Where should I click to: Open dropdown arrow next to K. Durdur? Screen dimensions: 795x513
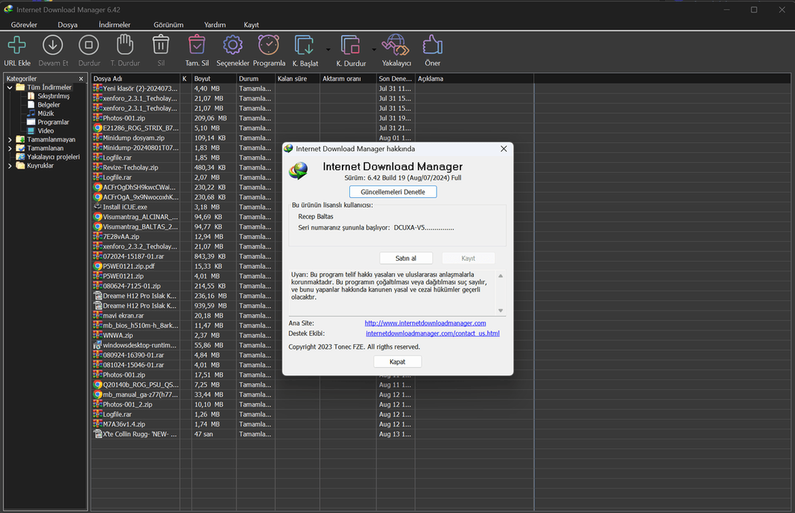374,50
